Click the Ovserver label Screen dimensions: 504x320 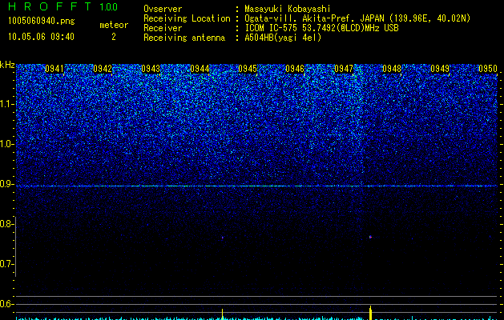[163, 9]
